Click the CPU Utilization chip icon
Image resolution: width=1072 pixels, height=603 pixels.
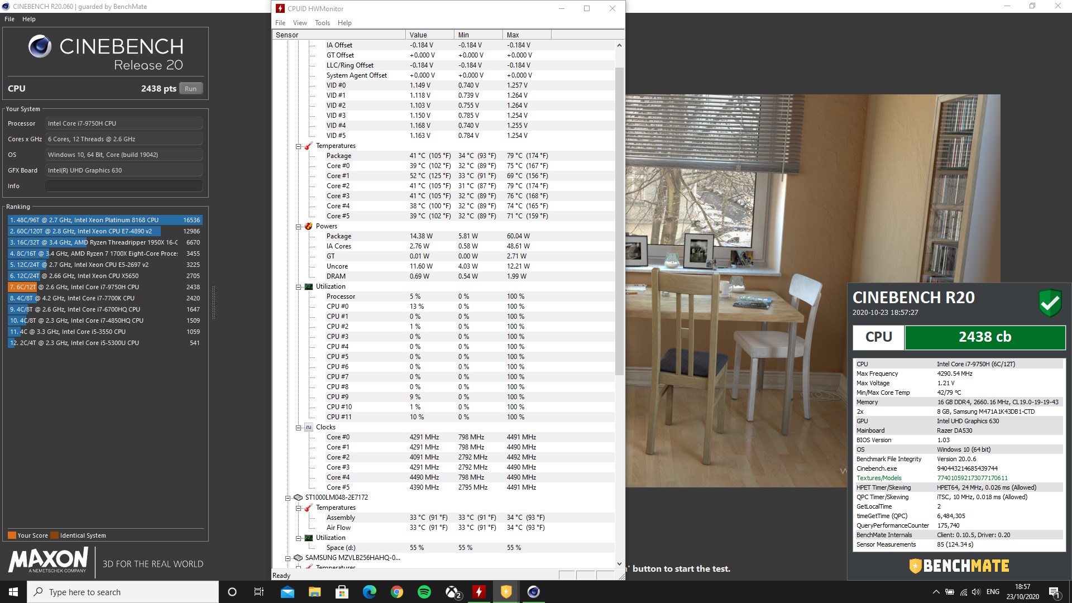click(x=309, y=286)
